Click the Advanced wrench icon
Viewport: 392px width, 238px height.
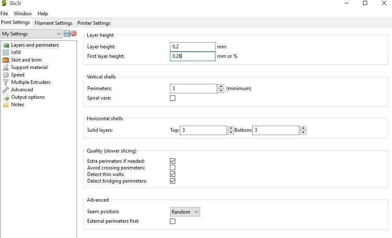point(6,90)
